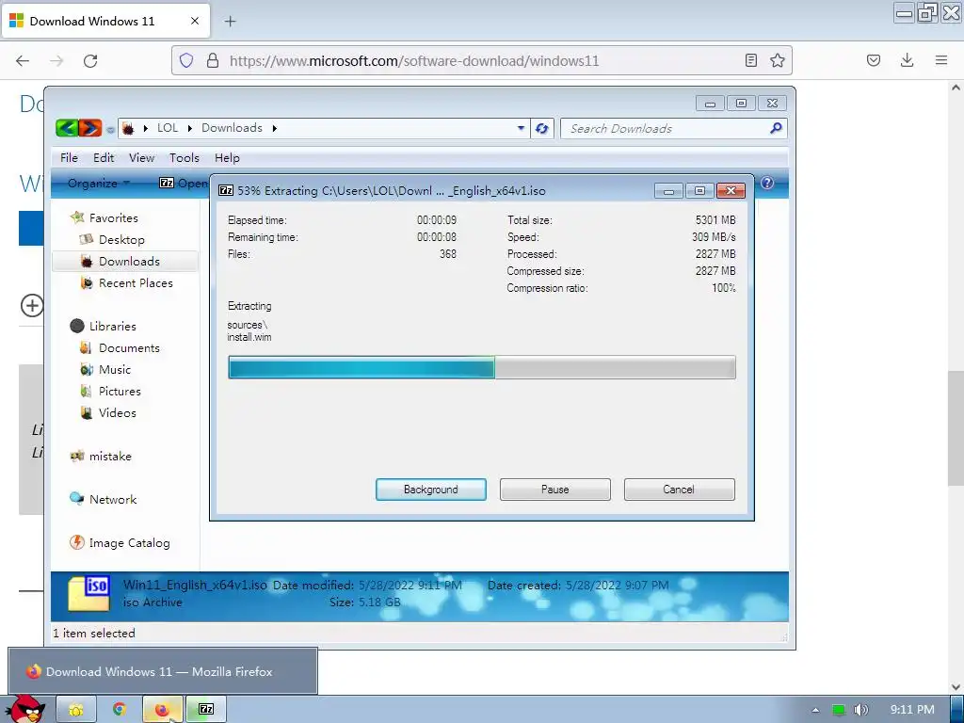964x723 pixels.
Task: Click the LOL breadcrumb segment
Action: pyautogui.click(x=168, y=128)
